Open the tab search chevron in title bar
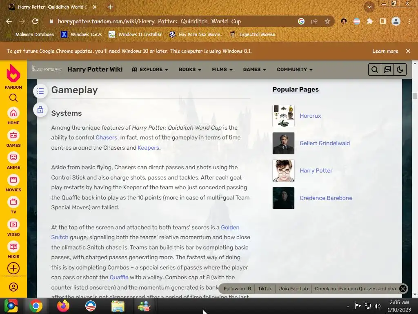The width and height of the screenshot is (418, 314). click(x=369, y=7)
